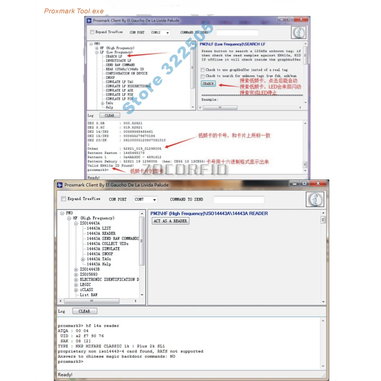Select INVESTIGATE LF in the upper window tree
Image resolution: width=381 pixels, height=381 pixels.
118,61
